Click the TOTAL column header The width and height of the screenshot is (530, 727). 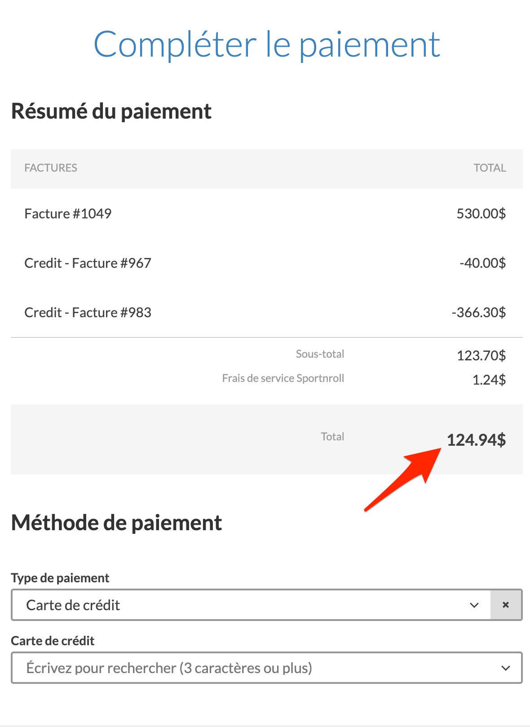click(x=490, y=168)
